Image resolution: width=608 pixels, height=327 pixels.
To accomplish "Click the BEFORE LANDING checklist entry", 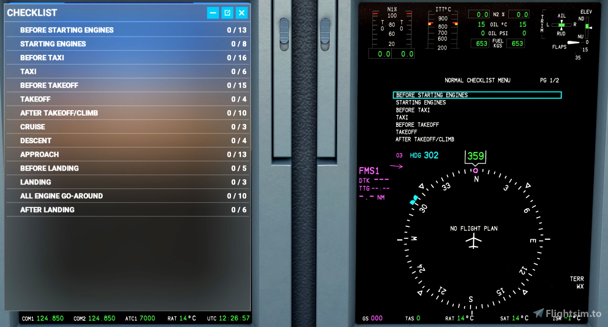I will [49, 168].
